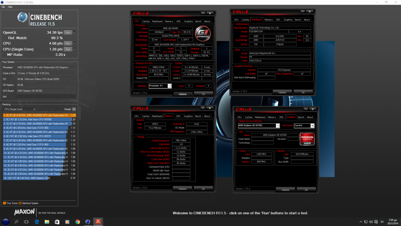Switch to CPU-Z via its taskbar icon
401x226 pixels.
pos(98,222)
